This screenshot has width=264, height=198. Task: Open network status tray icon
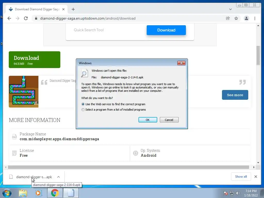click(232, 193)
